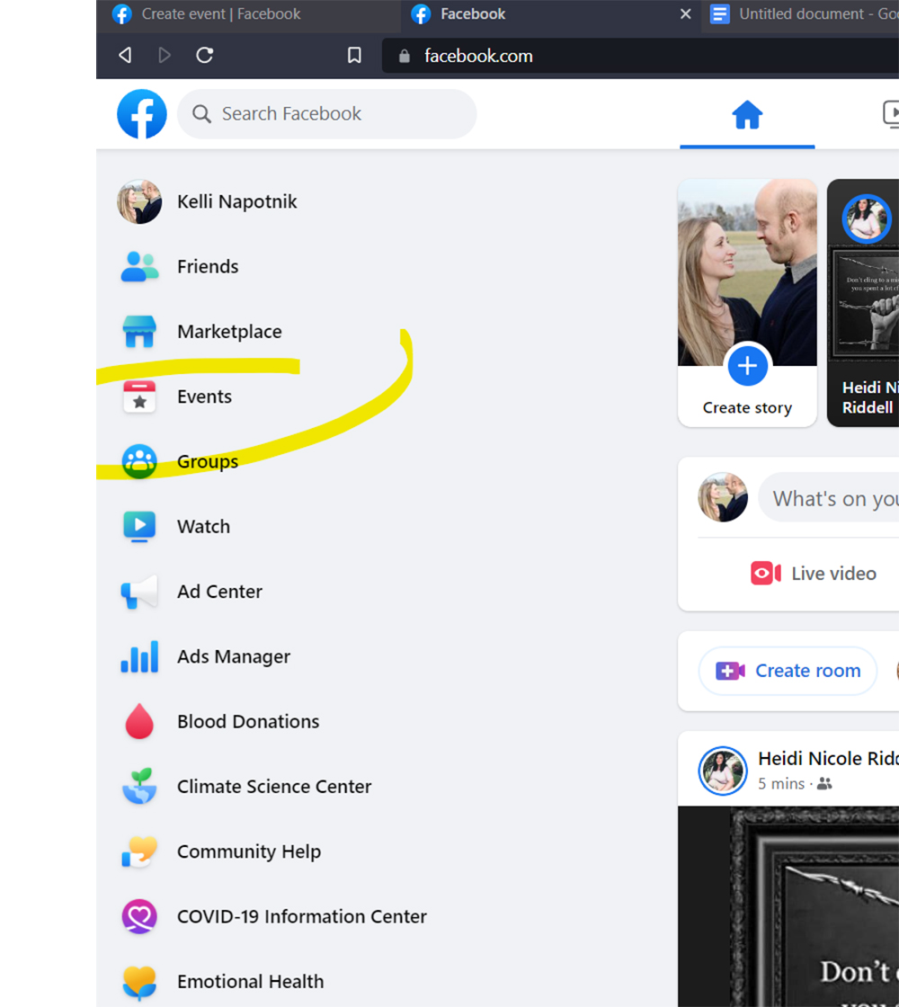Close the Facebook browser tab

(x=686, y=14)
